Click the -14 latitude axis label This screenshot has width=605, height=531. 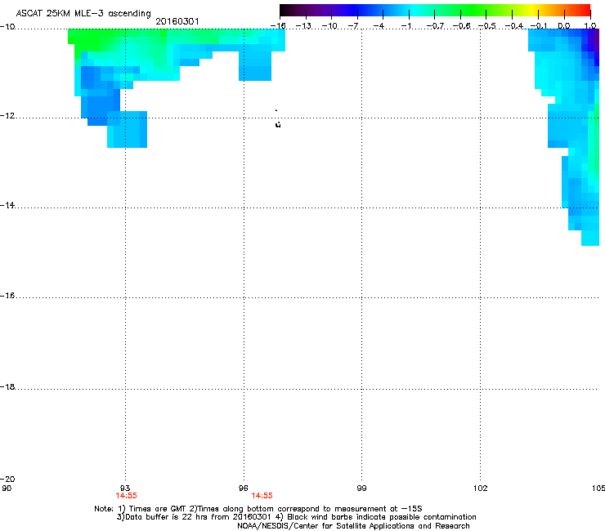point(7,205)
